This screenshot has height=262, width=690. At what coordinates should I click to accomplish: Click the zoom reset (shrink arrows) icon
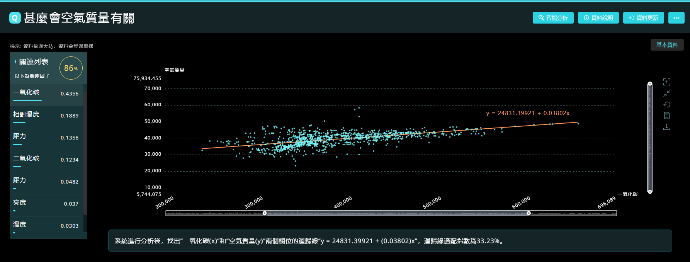click(667, 94)
